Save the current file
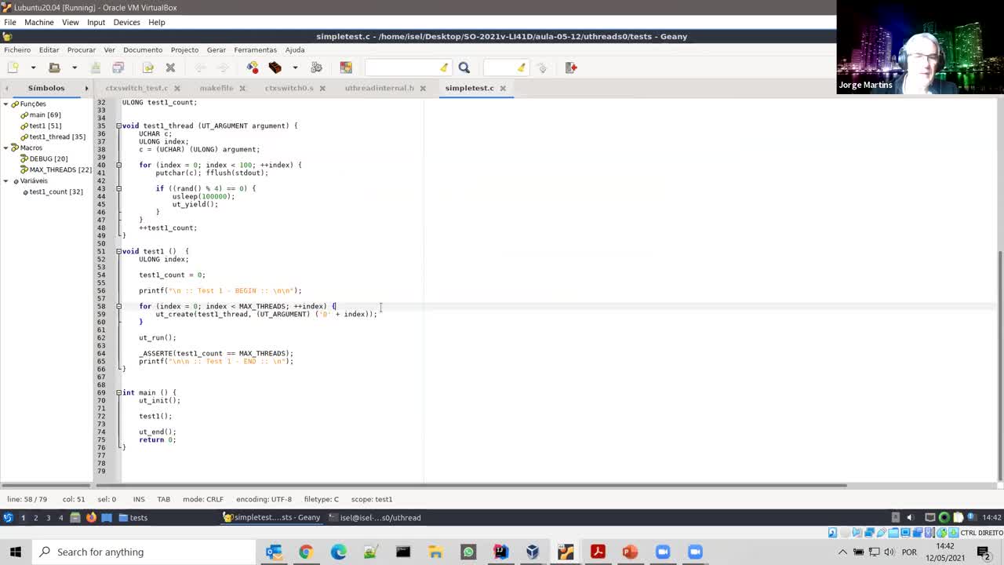 [96, 67]
